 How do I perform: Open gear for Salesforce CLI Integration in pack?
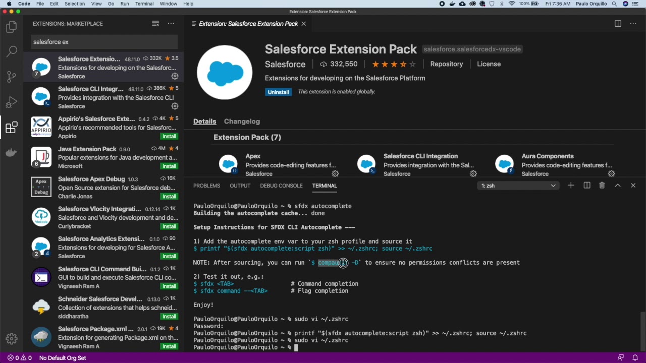[473, 173]
